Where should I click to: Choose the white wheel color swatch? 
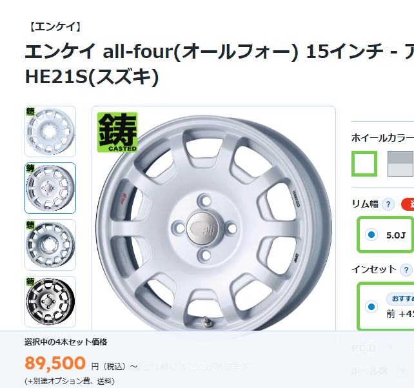(x=364, y=164)
